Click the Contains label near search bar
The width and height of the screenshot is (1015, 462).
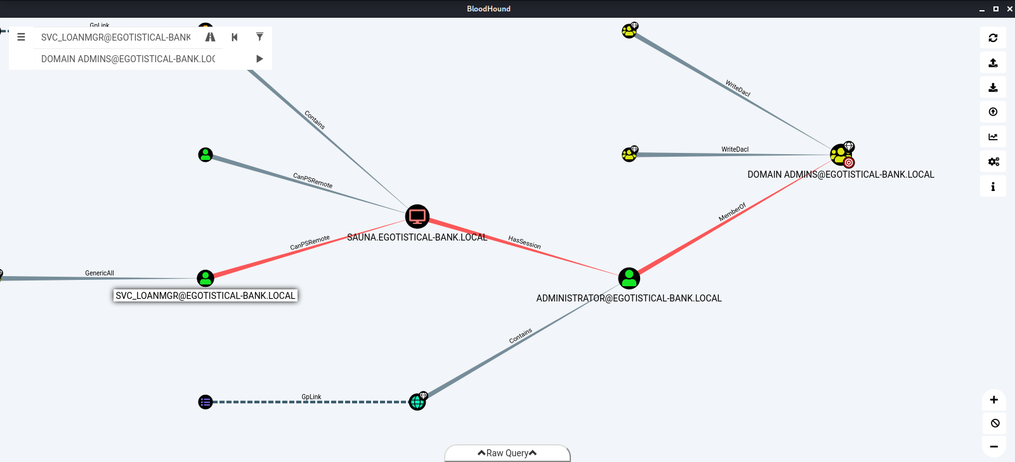(315, 120)
